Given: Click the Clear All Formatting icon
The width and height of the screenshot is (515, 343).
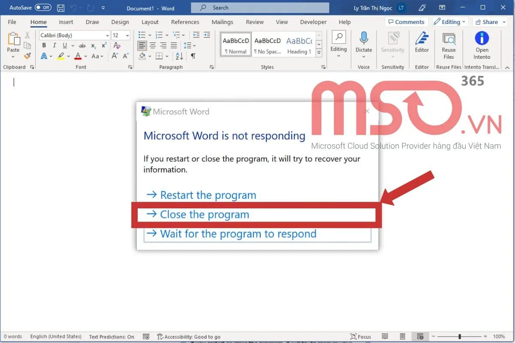Looking at the screenshot, I should (117, 45).
